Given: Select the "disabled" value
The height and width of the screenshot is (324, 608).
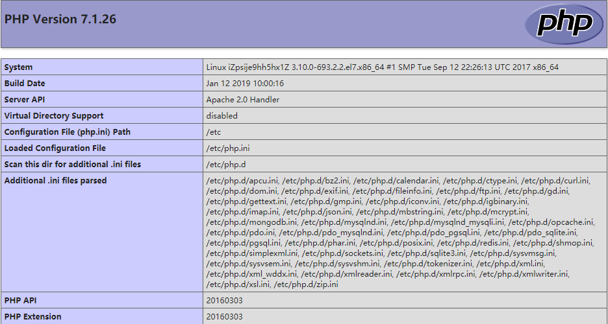Looking at the screenshot, I should pyautogui.click(x=222, y=115).
